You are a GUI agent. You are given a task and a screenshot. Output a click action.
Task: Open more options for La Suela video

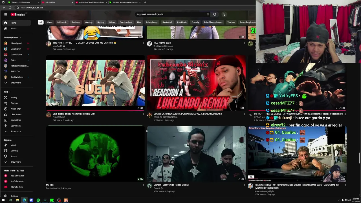[x=143, y=114]
